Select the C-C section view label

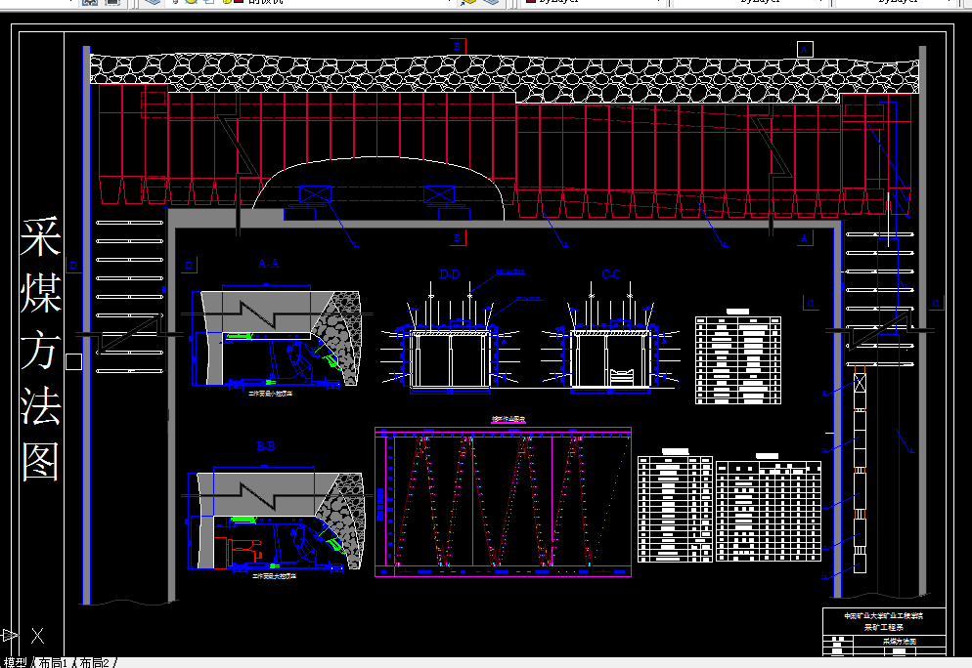pyautogui.click(x=611, y=274)
